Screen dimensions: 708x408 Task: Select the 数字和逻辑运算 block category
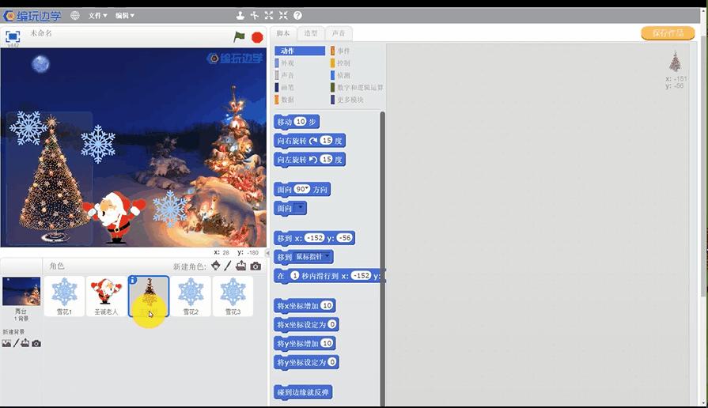click(357, 88)
